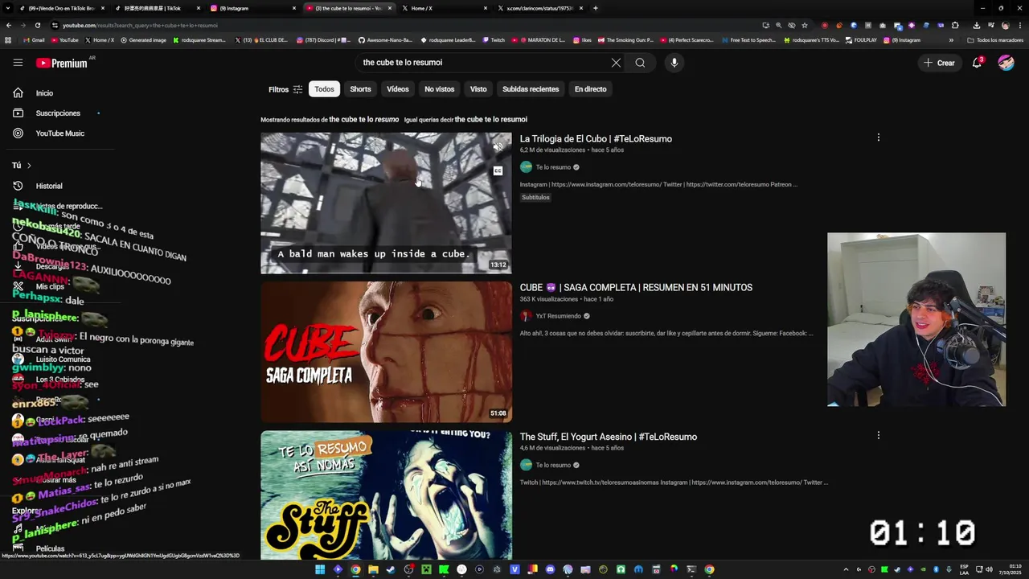Go back with the browser back arrow
Viewport: 1029px width, 579px height.
point(9,25)
